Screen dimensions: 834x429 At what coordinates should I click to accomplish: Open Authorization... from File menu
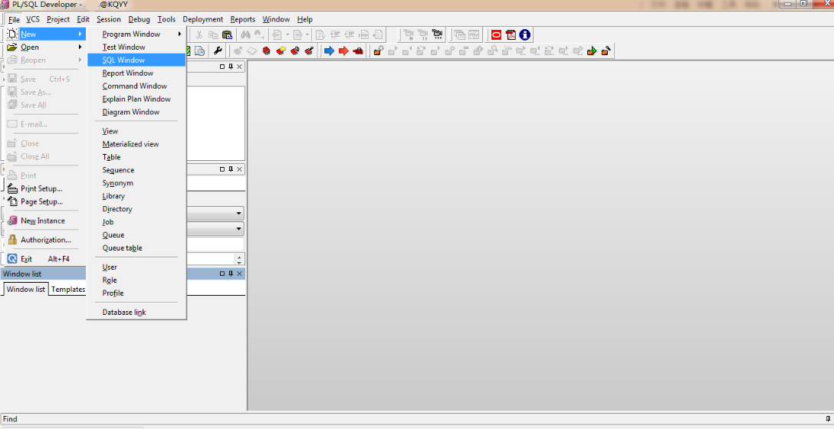[x=46, y=240]
